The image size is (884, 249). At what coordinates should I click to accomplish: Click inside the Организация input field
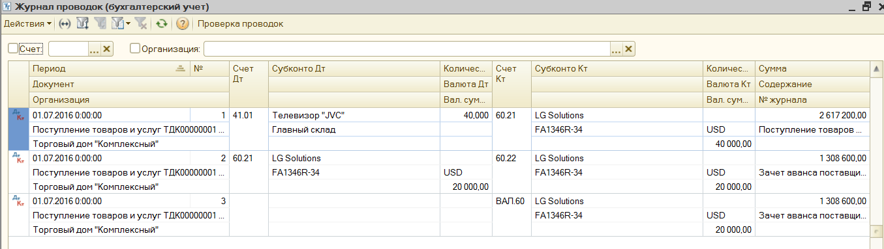tap(407, 49)
